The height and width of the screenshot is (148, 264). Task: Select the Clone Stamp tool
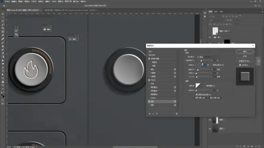pyautogui.click(x=3, y=46)
